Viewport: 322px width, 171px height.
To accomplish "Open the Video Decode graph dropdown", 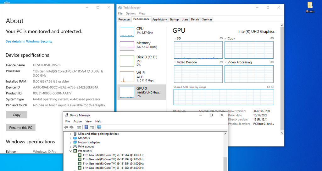I will coord(175,62).
